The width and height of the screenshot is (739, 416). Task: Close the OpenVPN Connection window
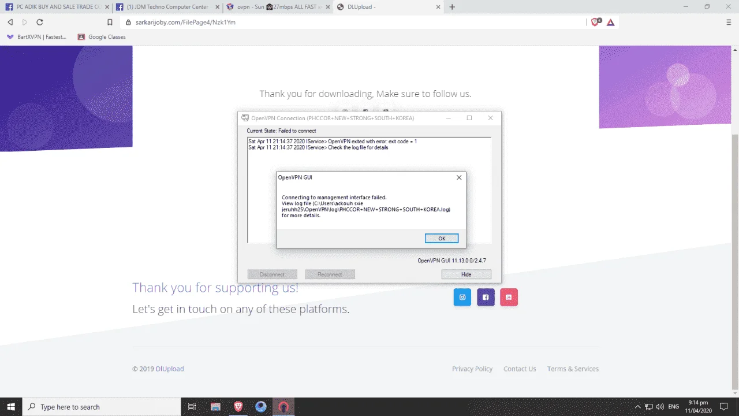pos(490,118)
